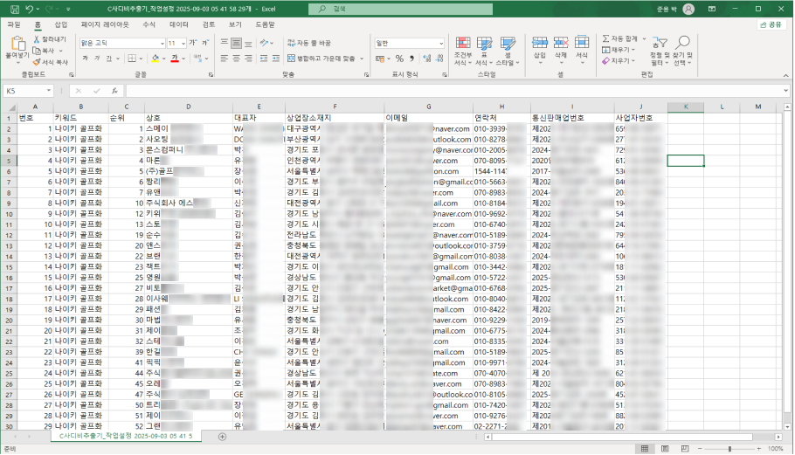
Task: Open the number format dropdown (일반)
Action: [441, 43]
